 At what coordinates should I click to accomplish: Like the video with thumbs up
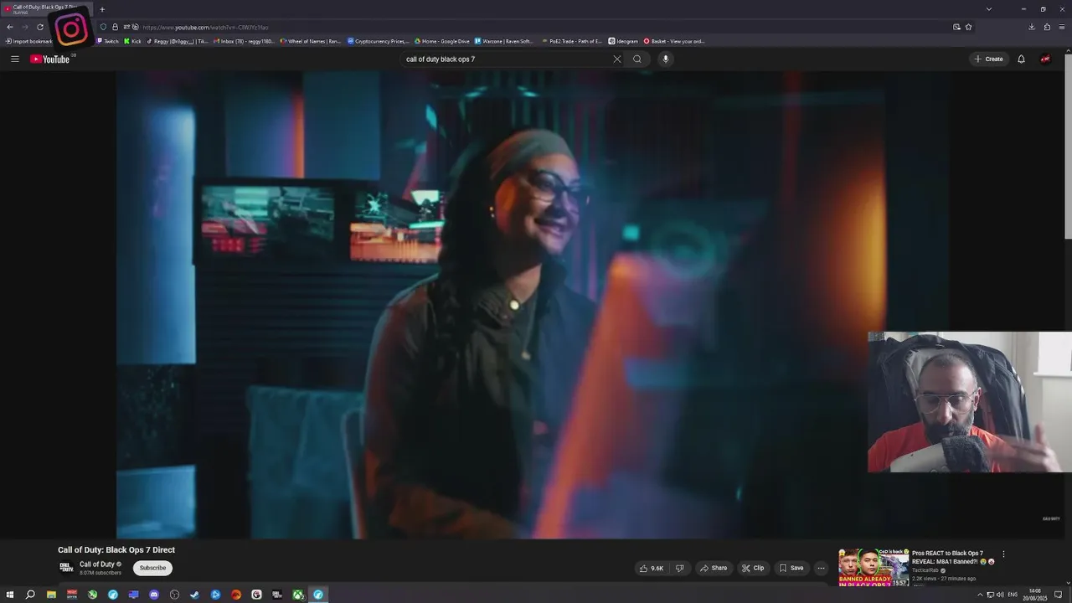[x=652, y=568]
